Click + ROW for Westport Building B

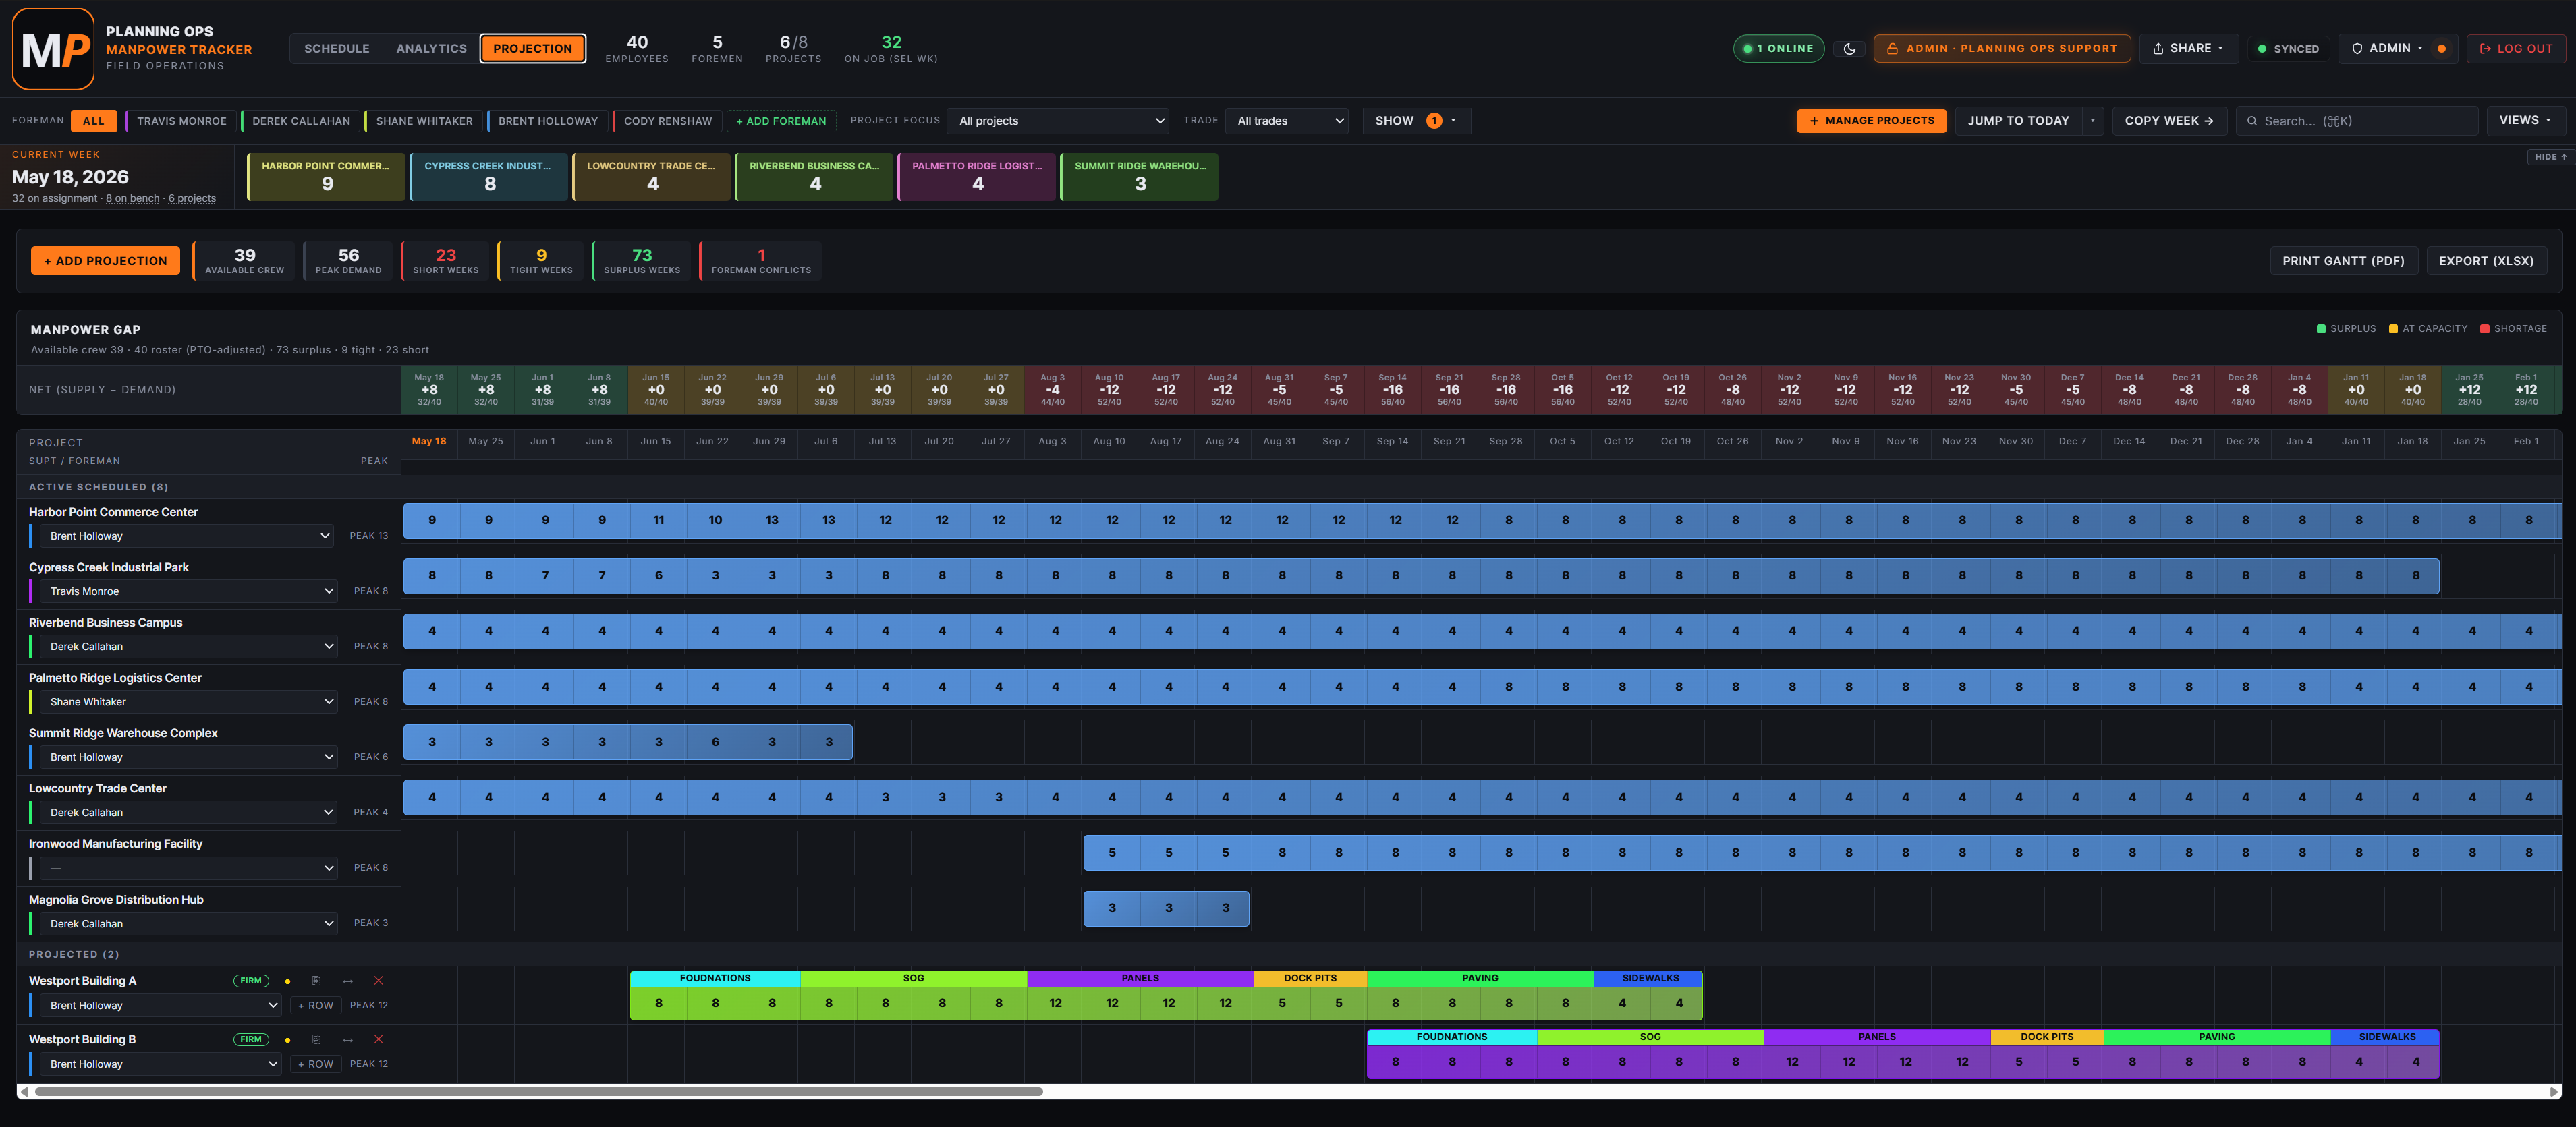[315, 1064]
